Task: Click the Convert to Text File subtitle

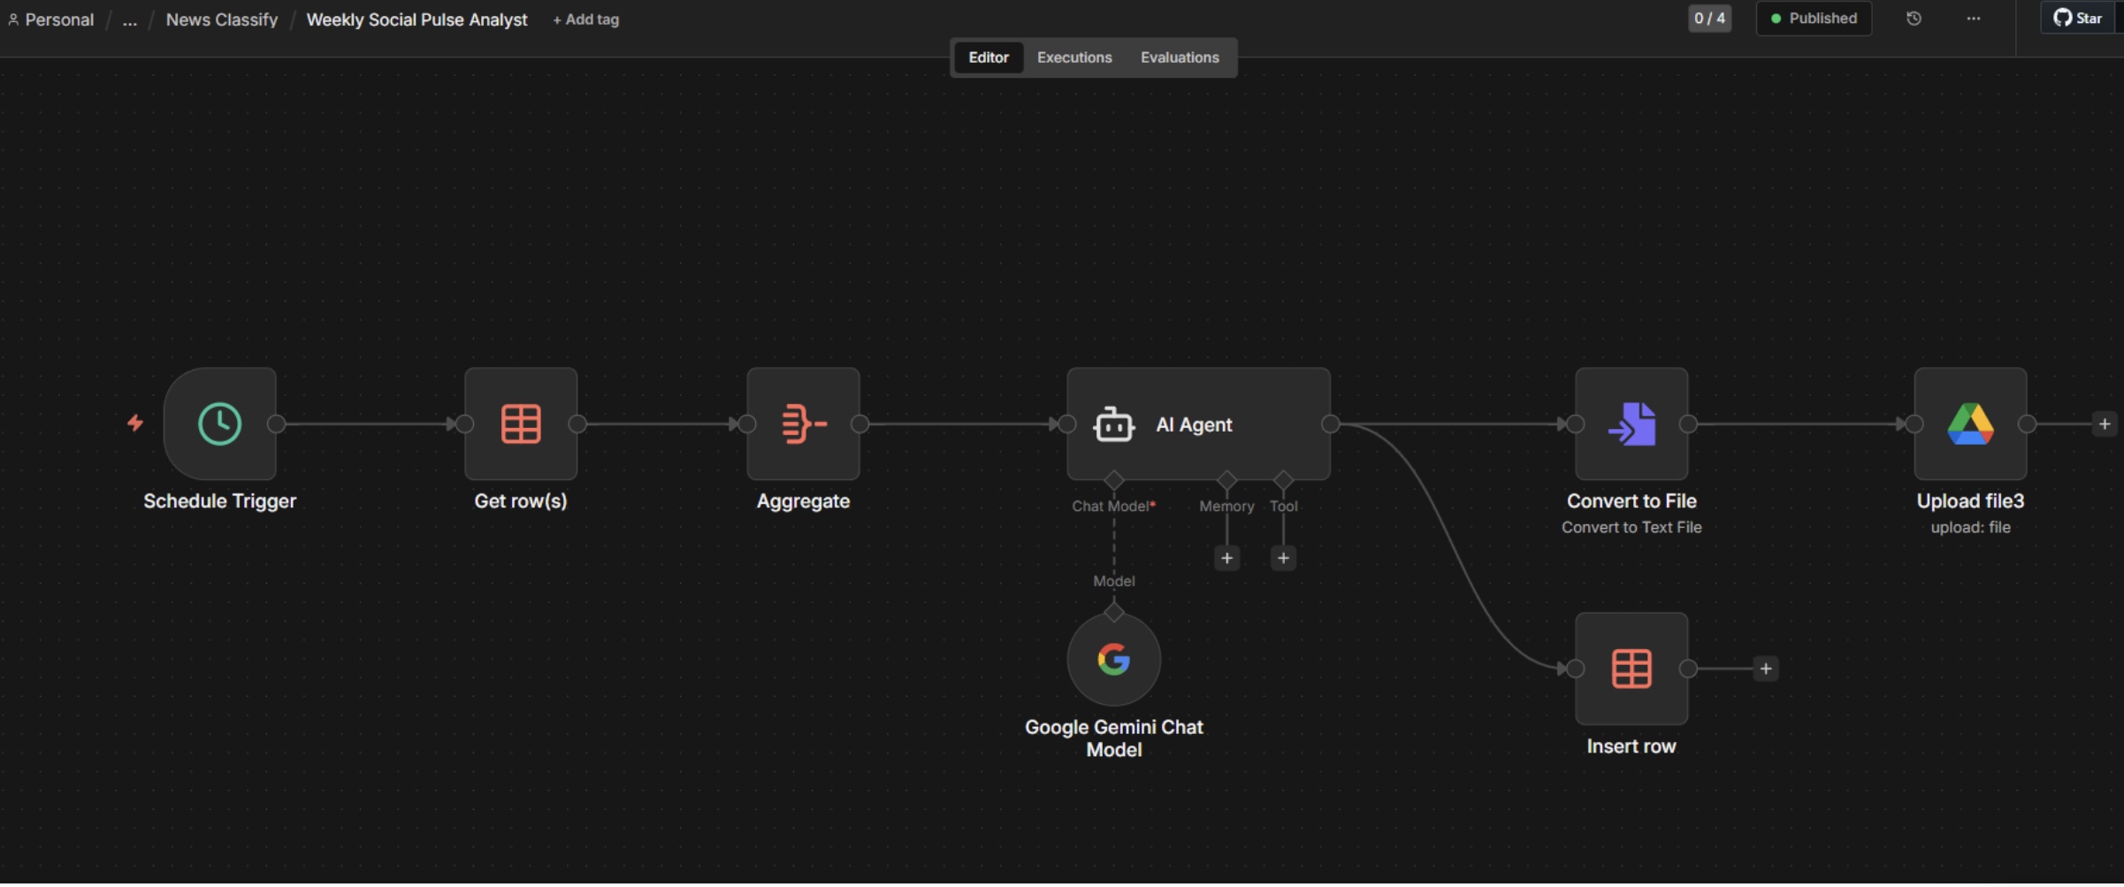Action: (1631, 527)
